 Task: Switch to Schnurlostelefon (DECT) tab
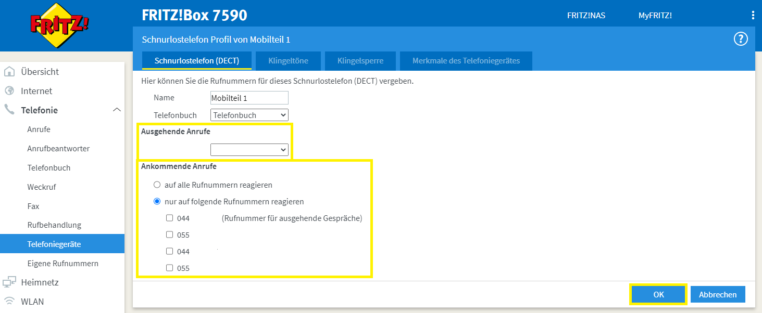197,61
